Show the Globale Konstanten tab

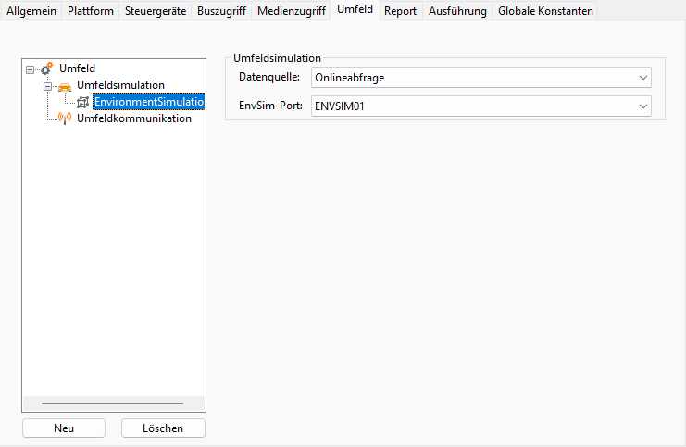pyautogui.click(x=545, y=11)
